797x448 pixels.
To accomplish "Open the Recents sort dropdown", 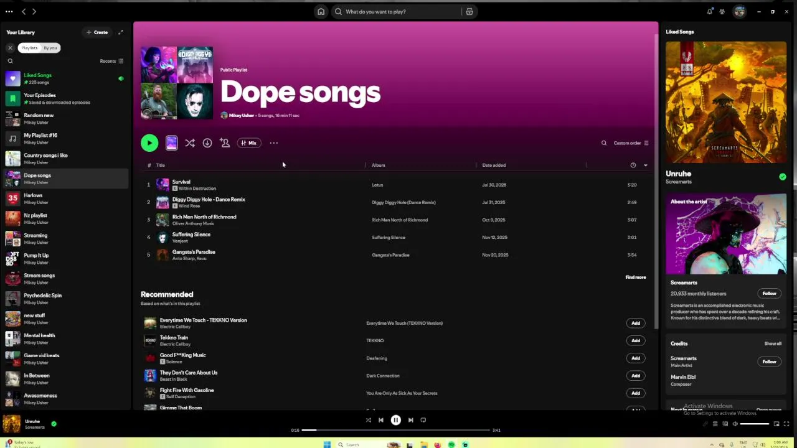I will pos(111,61).
